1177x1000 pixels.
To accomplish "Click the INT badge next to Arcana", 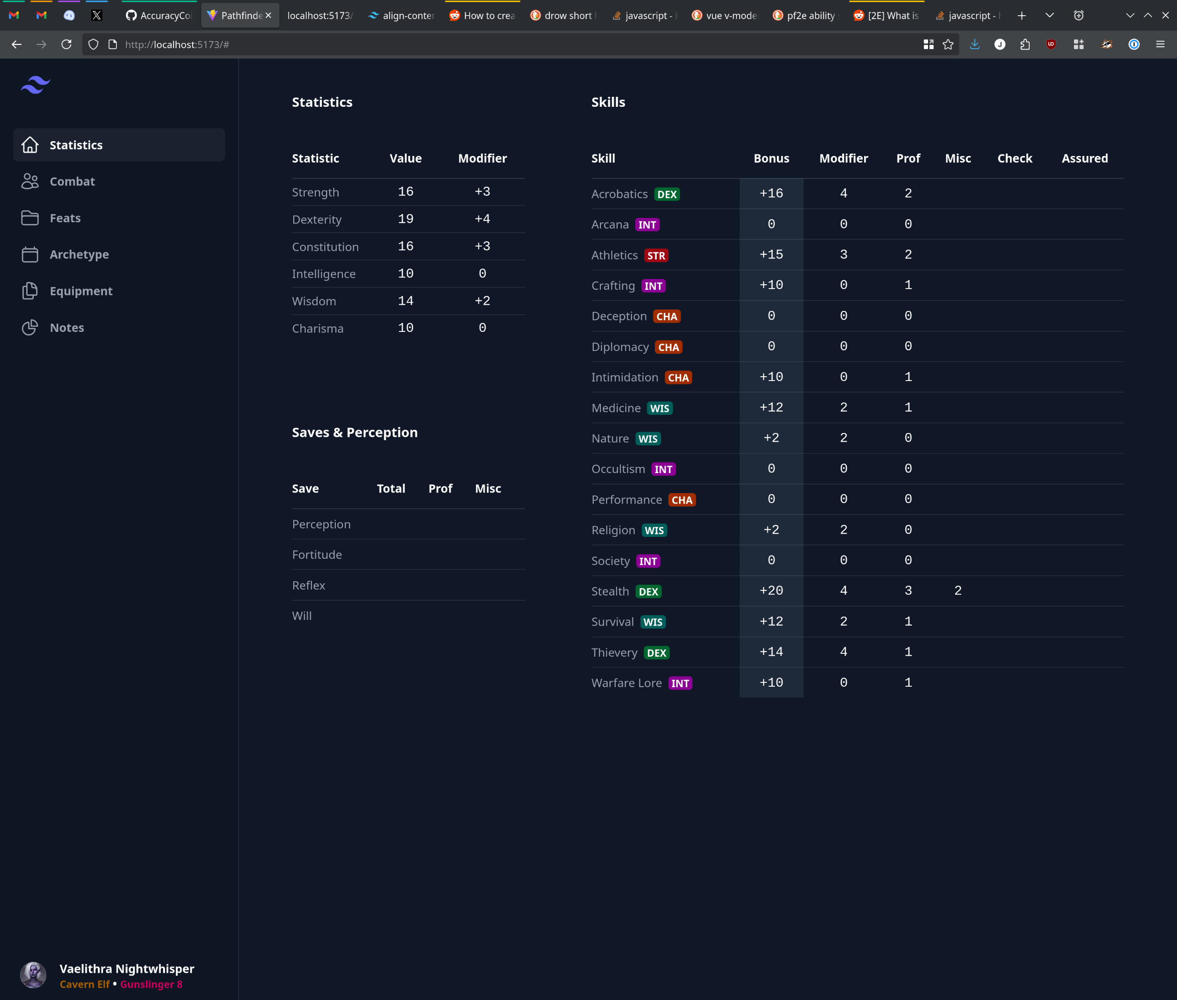I will coord(647,225).
